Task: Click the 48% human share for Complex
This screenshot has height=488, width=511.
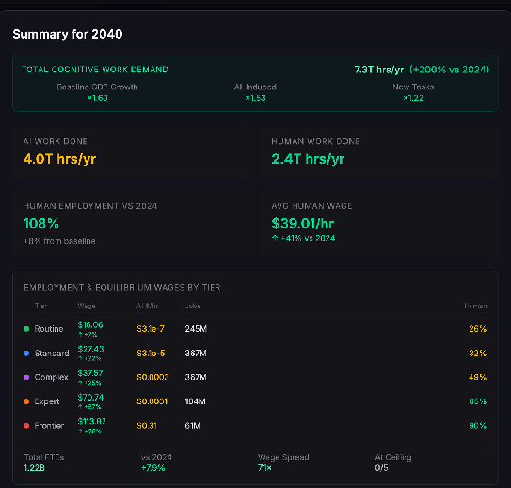Action: pyautogui.click(x=478, y=377)
